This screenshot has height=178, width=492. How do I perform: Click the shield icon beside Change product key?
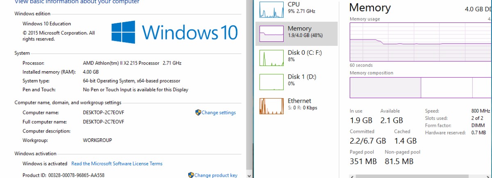click(191, 175)
